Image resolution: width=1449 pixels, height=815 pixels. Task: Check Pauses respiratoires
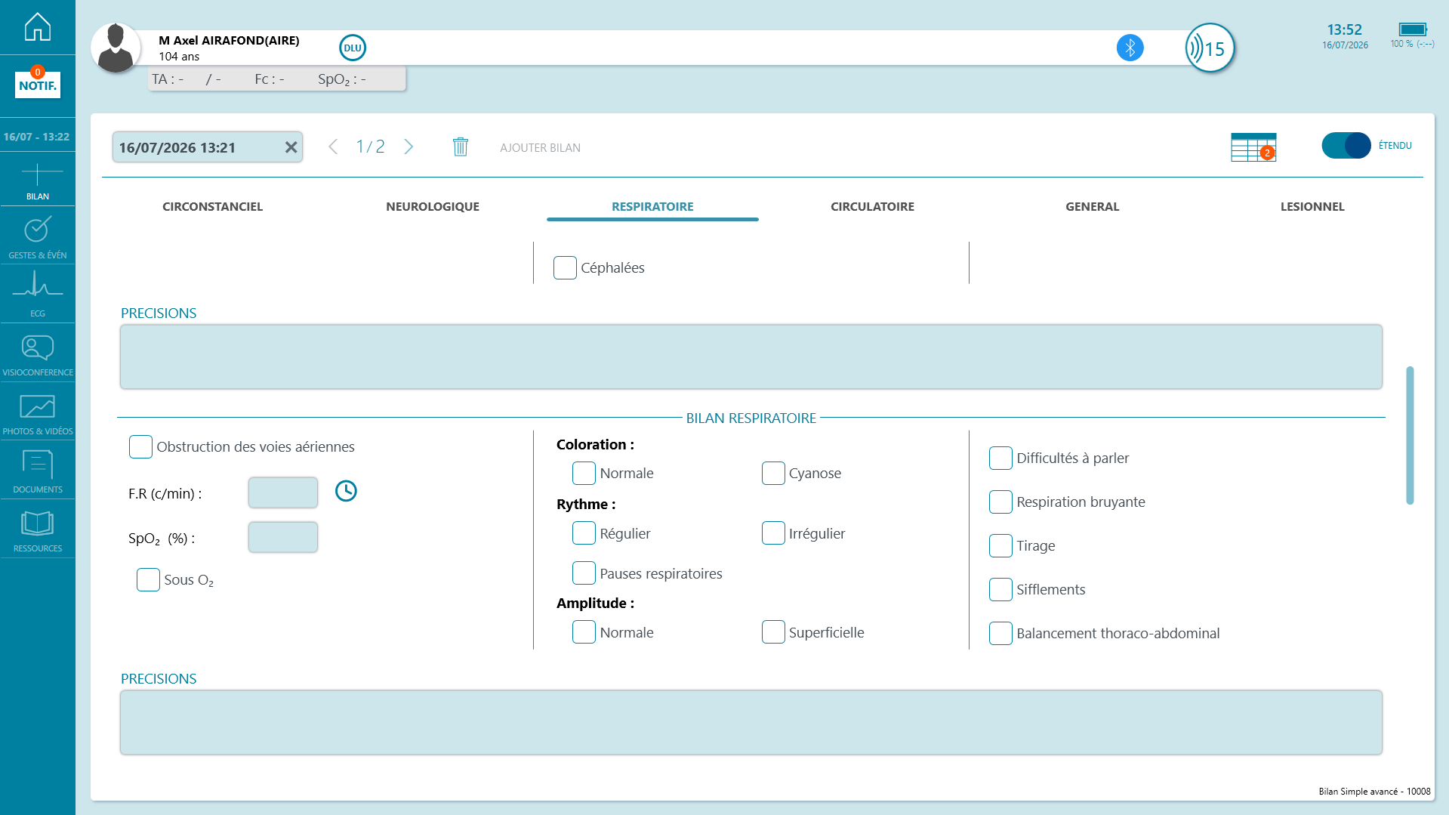point(584,573)
